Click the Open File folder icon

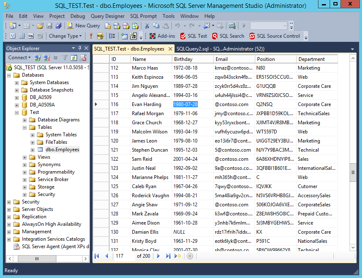coord(40,26)
